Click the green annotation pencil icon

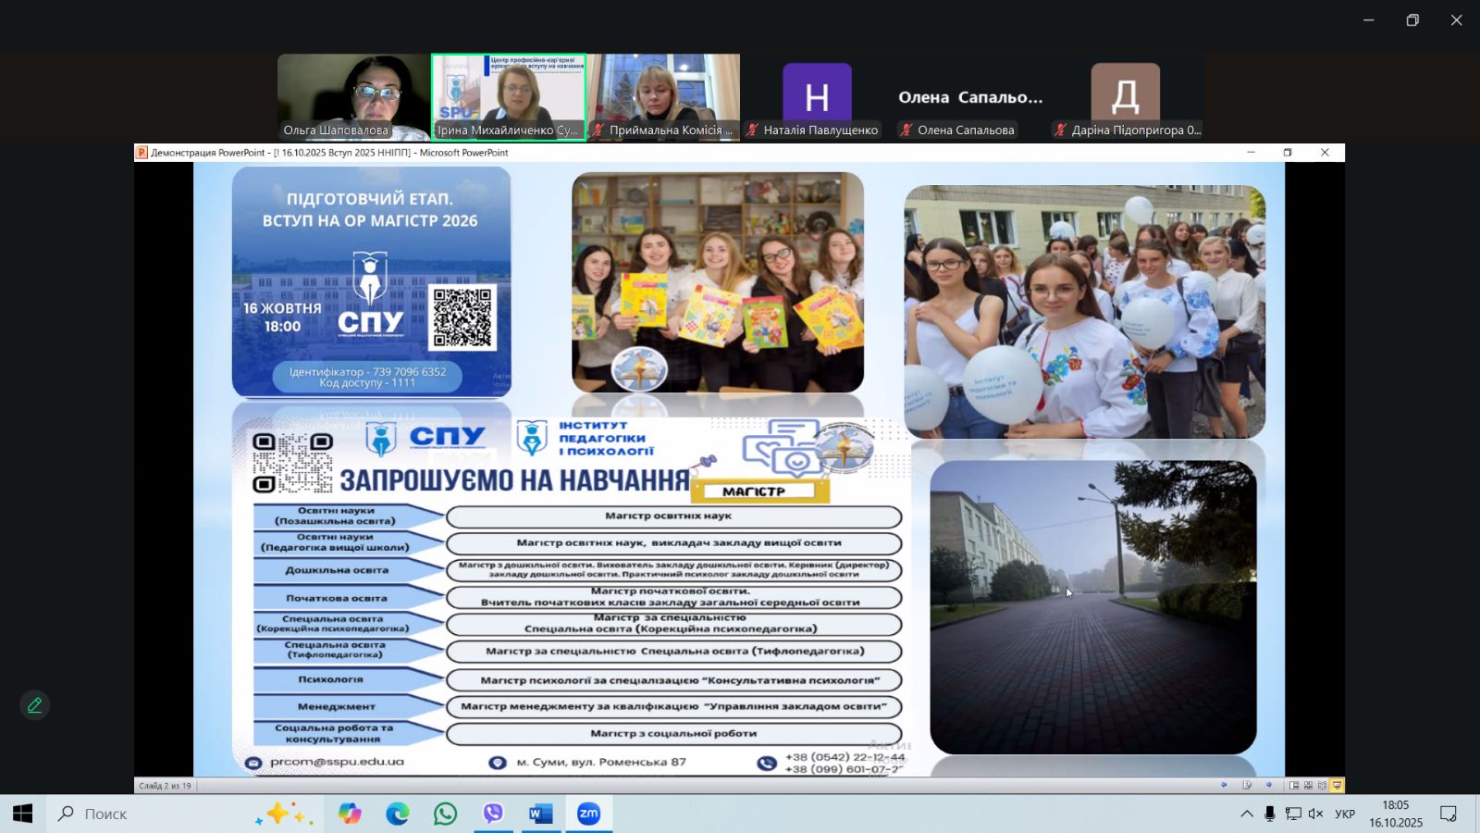click(x=34, y=705)
